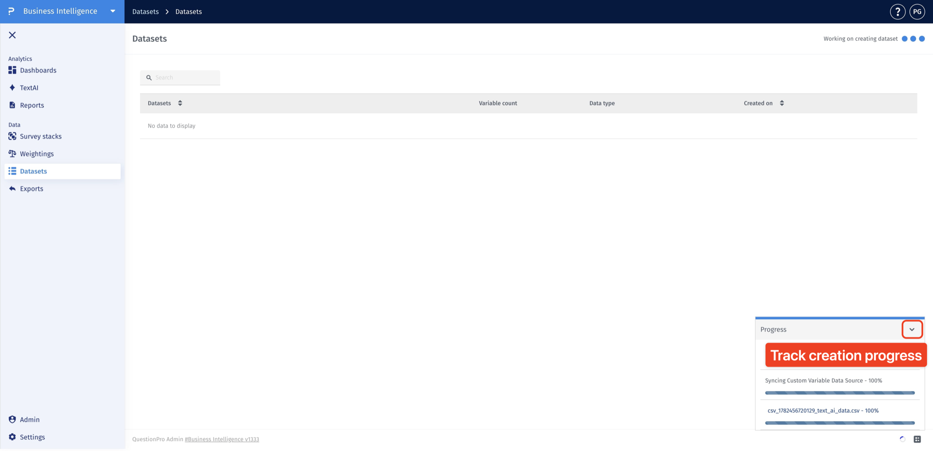Viewport: 933px width, 451px height.
Task: Open the Business Intelligence product dropdown
Action: [113, 11]
